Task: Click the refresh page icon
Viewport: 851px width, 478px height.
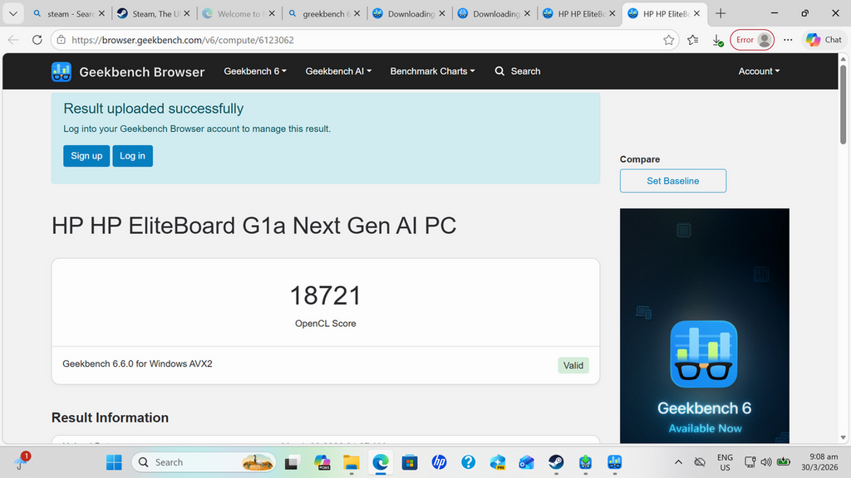Action: pyautogui.click(x=37, y=40)
